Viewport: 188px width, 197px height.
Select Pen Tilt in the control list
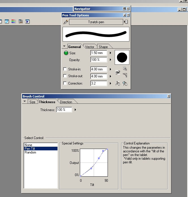pyautogui.click(x=41, y=148)
